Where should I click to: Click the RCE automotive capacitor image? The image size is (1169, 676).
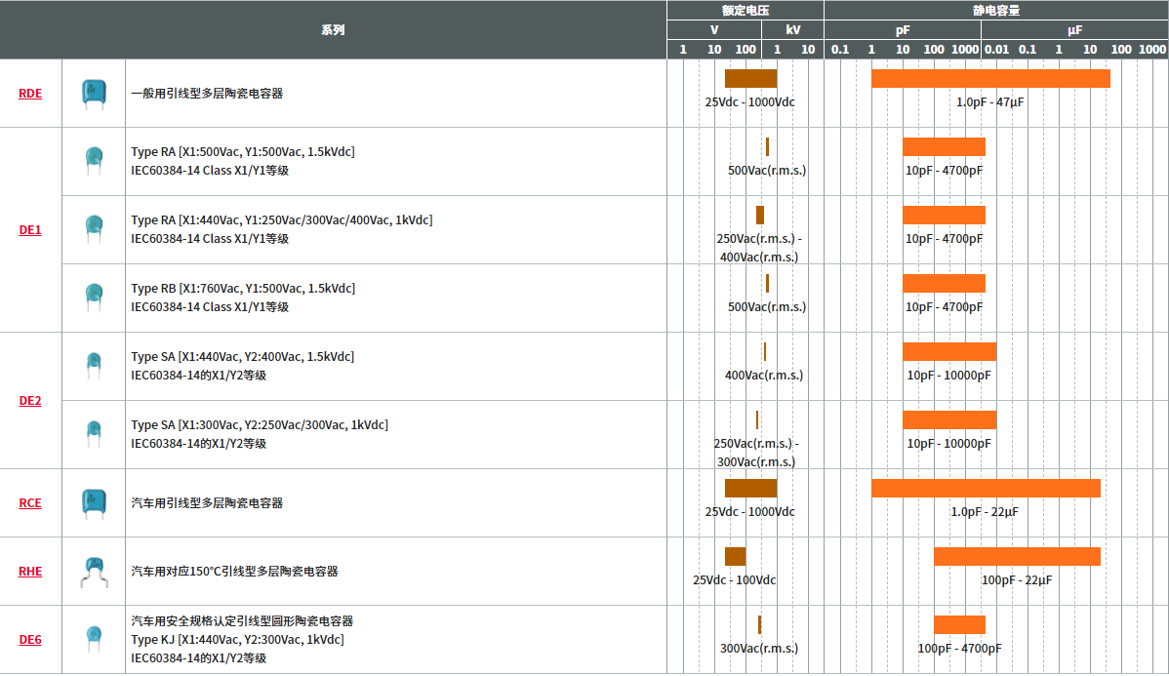coord(93,502)
